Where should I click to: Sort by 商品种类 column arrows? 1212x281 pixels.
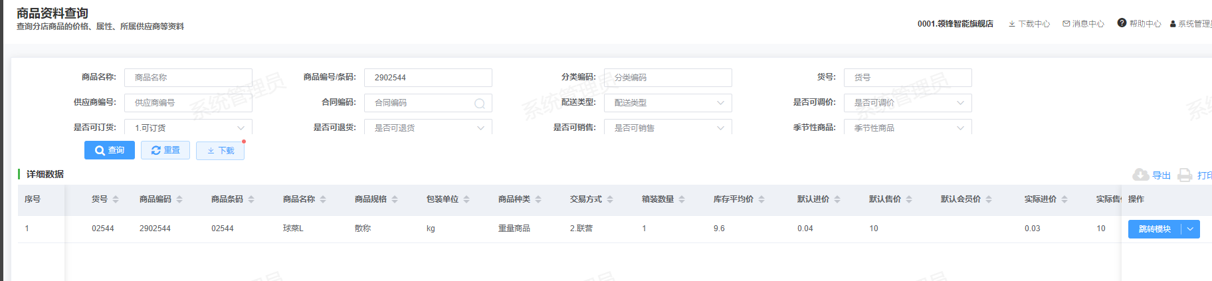538,199
